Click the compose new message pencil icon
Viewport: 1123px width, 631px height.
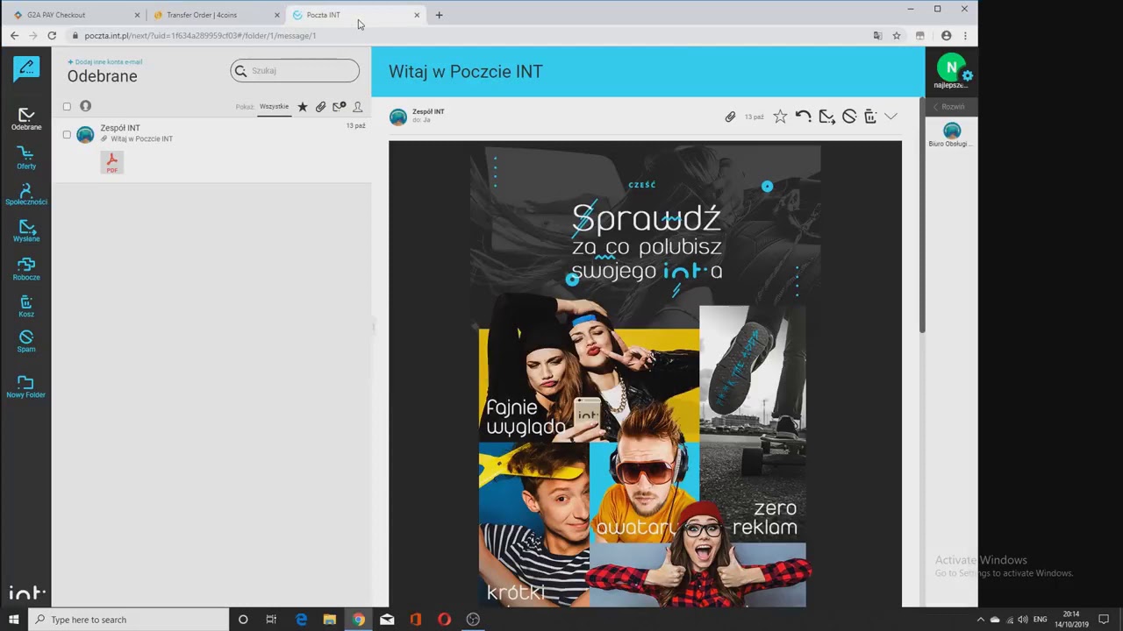point(26,68)
